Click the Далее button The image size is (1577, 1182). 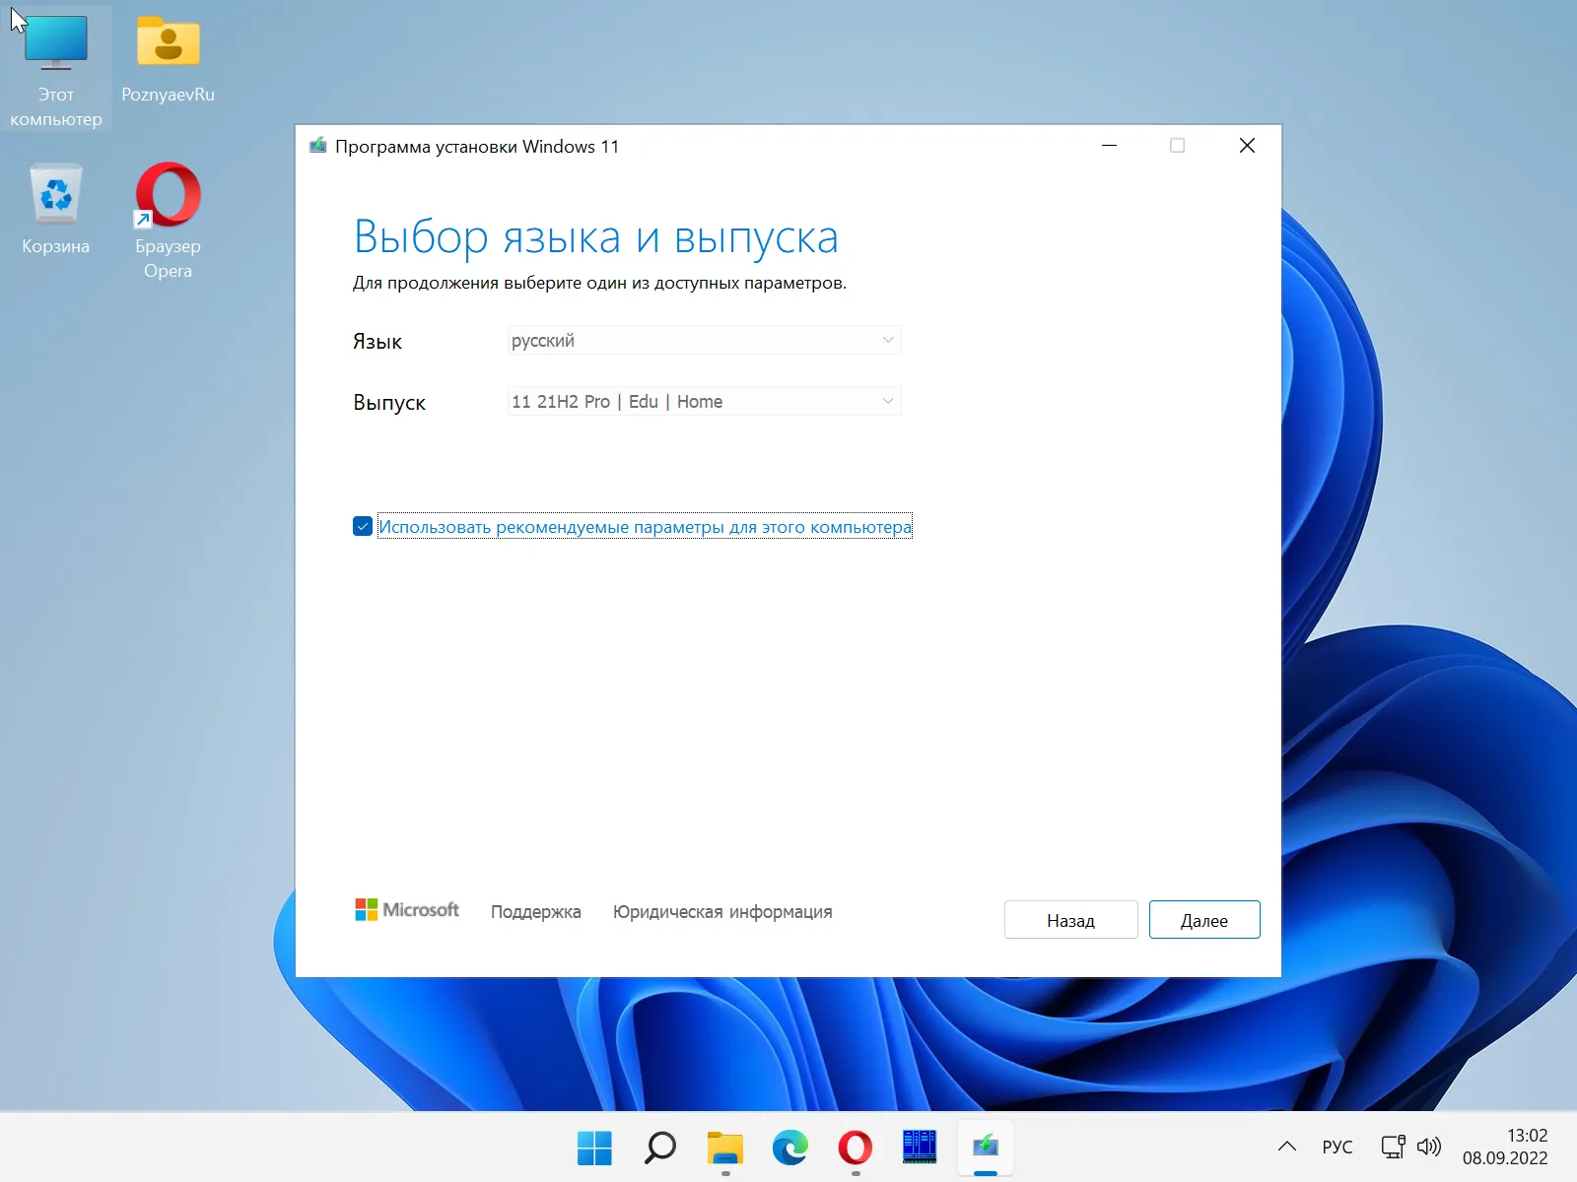pyautogui.click(x=1203, y=920)
